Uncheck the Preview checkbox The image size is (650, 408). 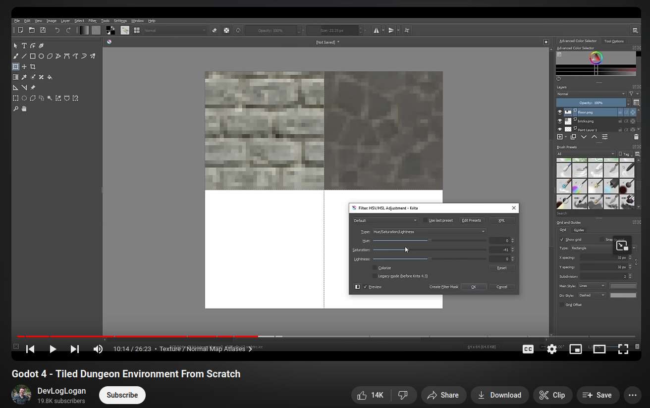tap(366, 287)
